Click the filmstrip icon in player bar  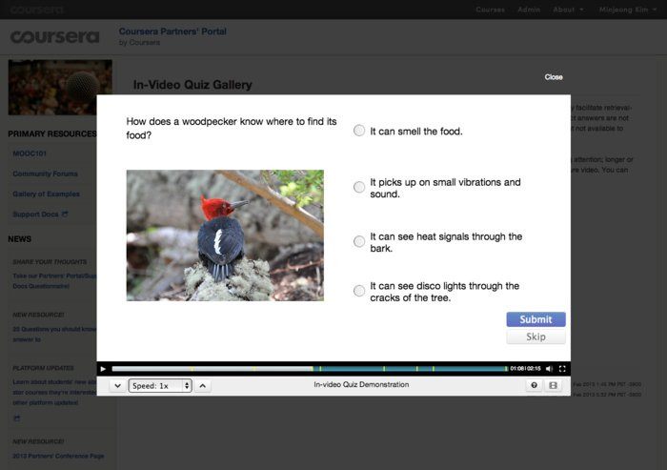(553, 385)
